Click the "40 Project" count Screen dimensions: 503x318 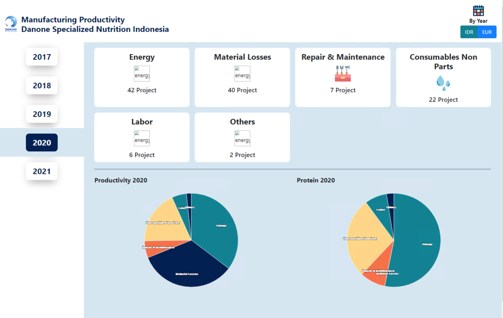coord(242,90)
